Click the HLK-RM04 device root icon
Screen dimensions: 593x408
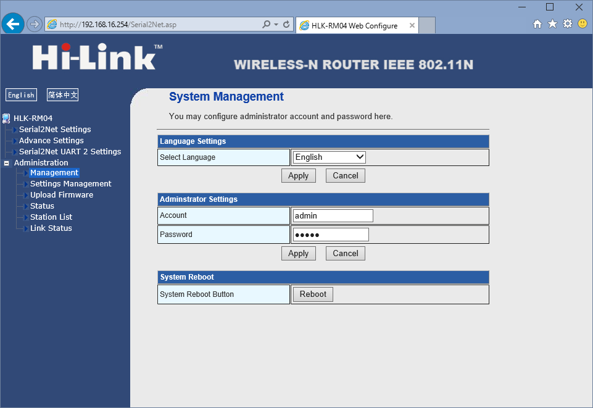pos(6,119)
